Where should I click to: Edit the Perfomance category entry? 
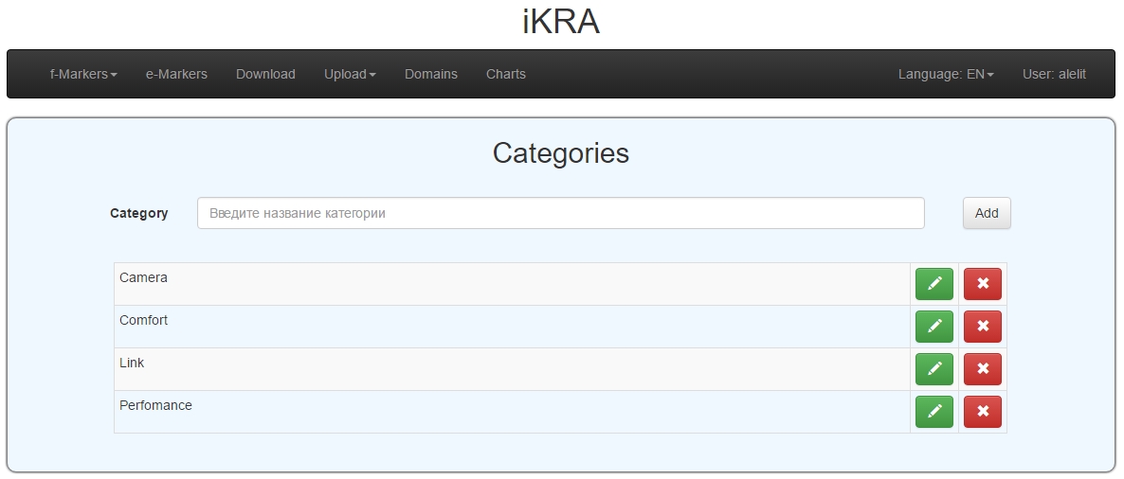934,412
